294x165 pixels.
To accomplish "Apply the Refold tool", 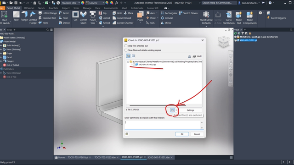I will [104, 23].
